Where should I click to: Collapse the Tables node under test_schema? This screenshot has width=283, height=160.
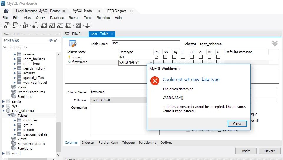pos(9,116)
